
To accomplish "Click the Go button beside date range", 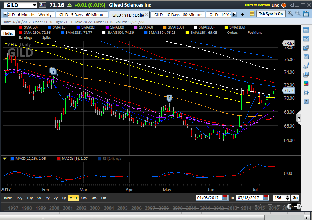I will tap(295, 198).
